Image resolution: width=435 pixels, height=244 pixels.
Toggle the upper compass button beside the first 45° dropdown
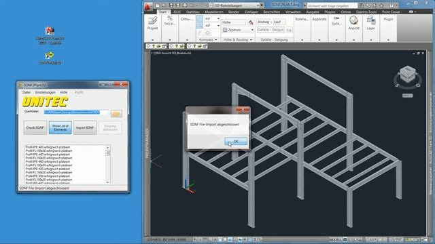pyautogui.click(x=199, y=19)
